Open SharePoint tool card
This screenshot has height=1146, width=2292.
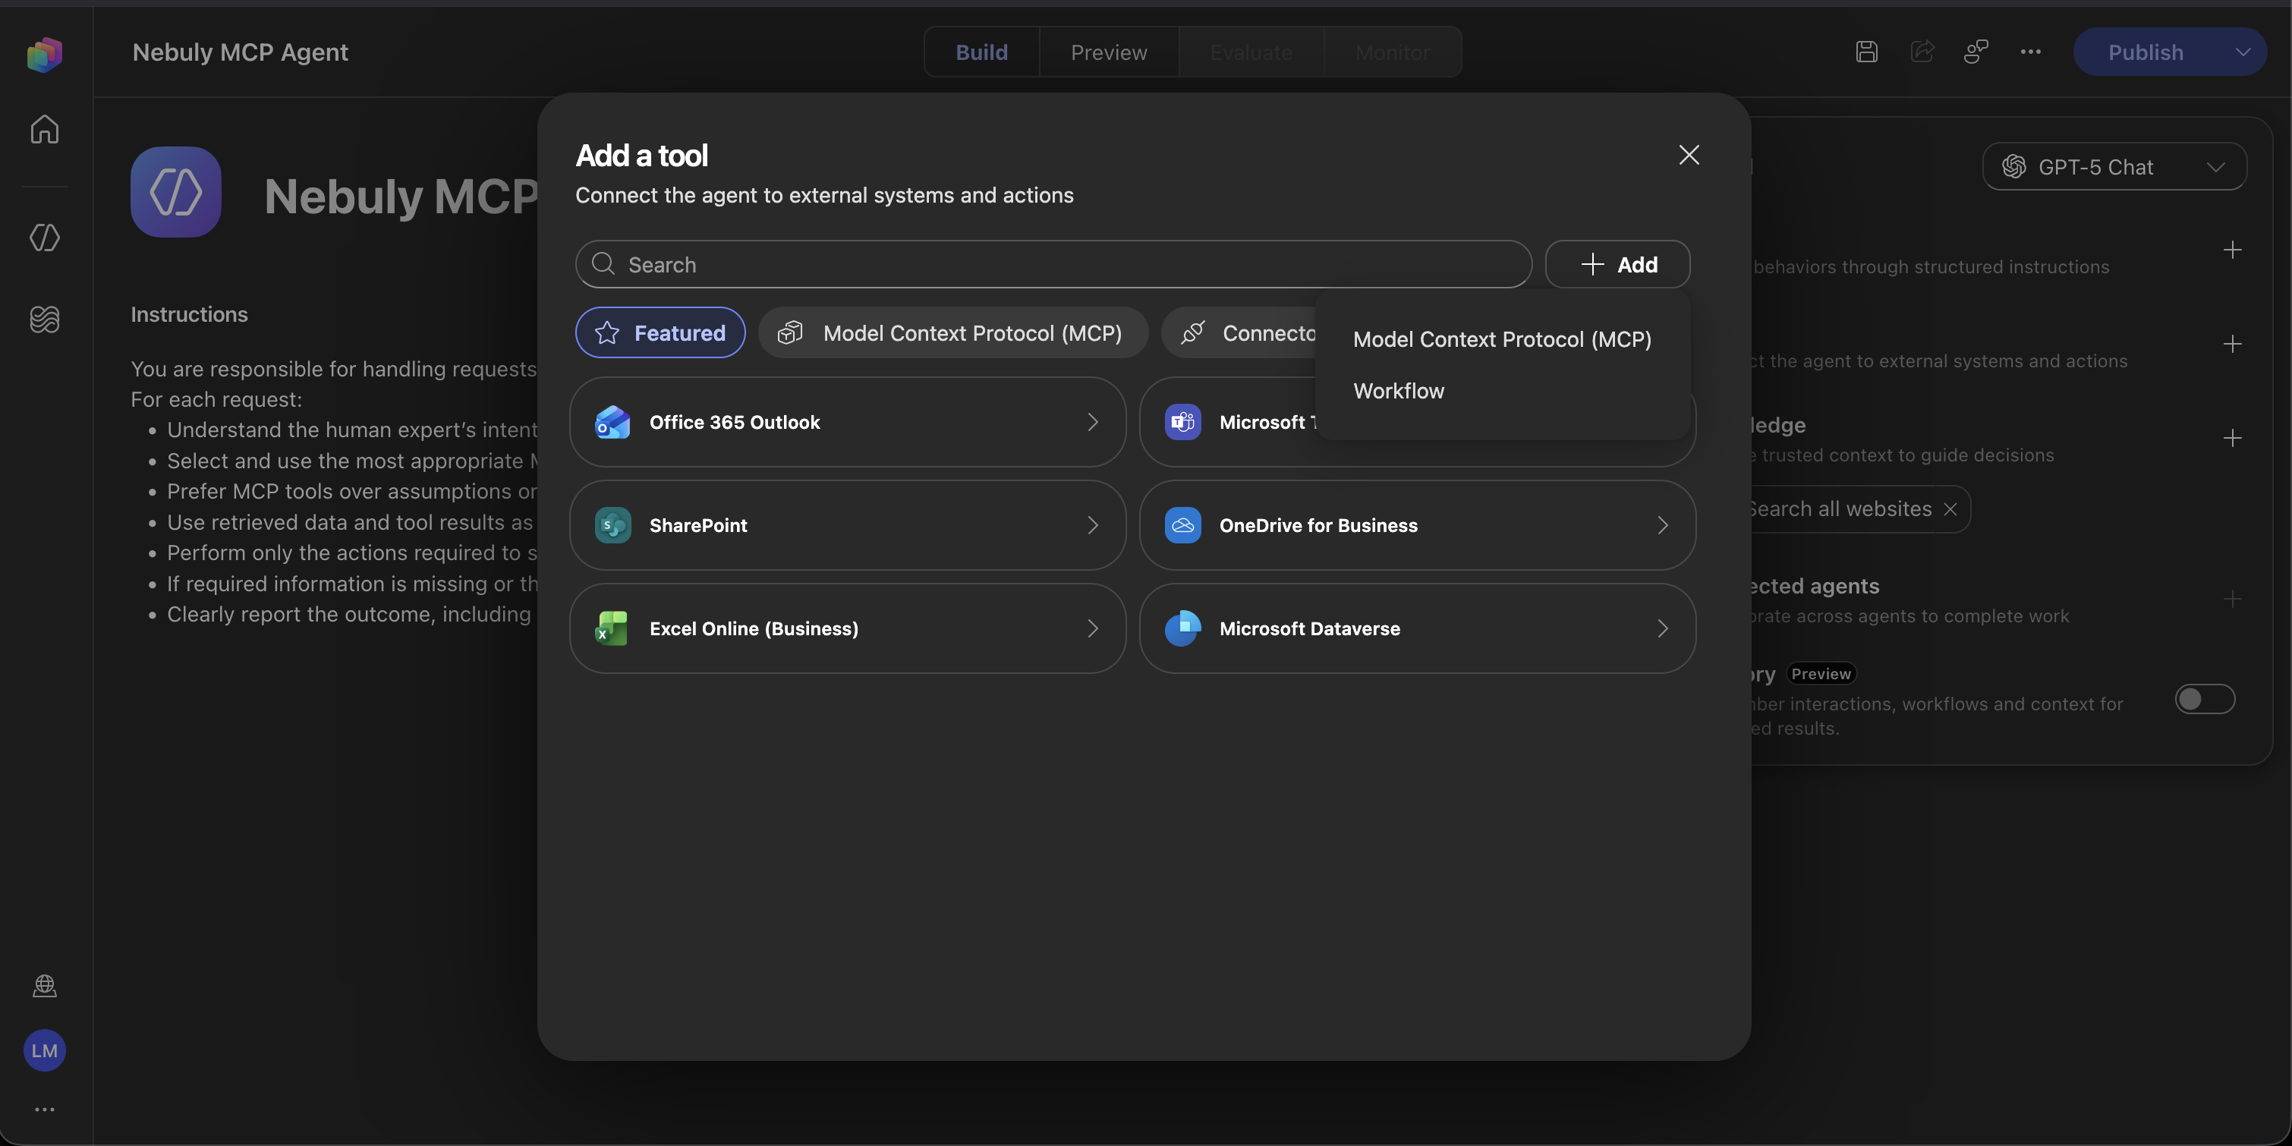pyautogui.click(x=848, y=525)
